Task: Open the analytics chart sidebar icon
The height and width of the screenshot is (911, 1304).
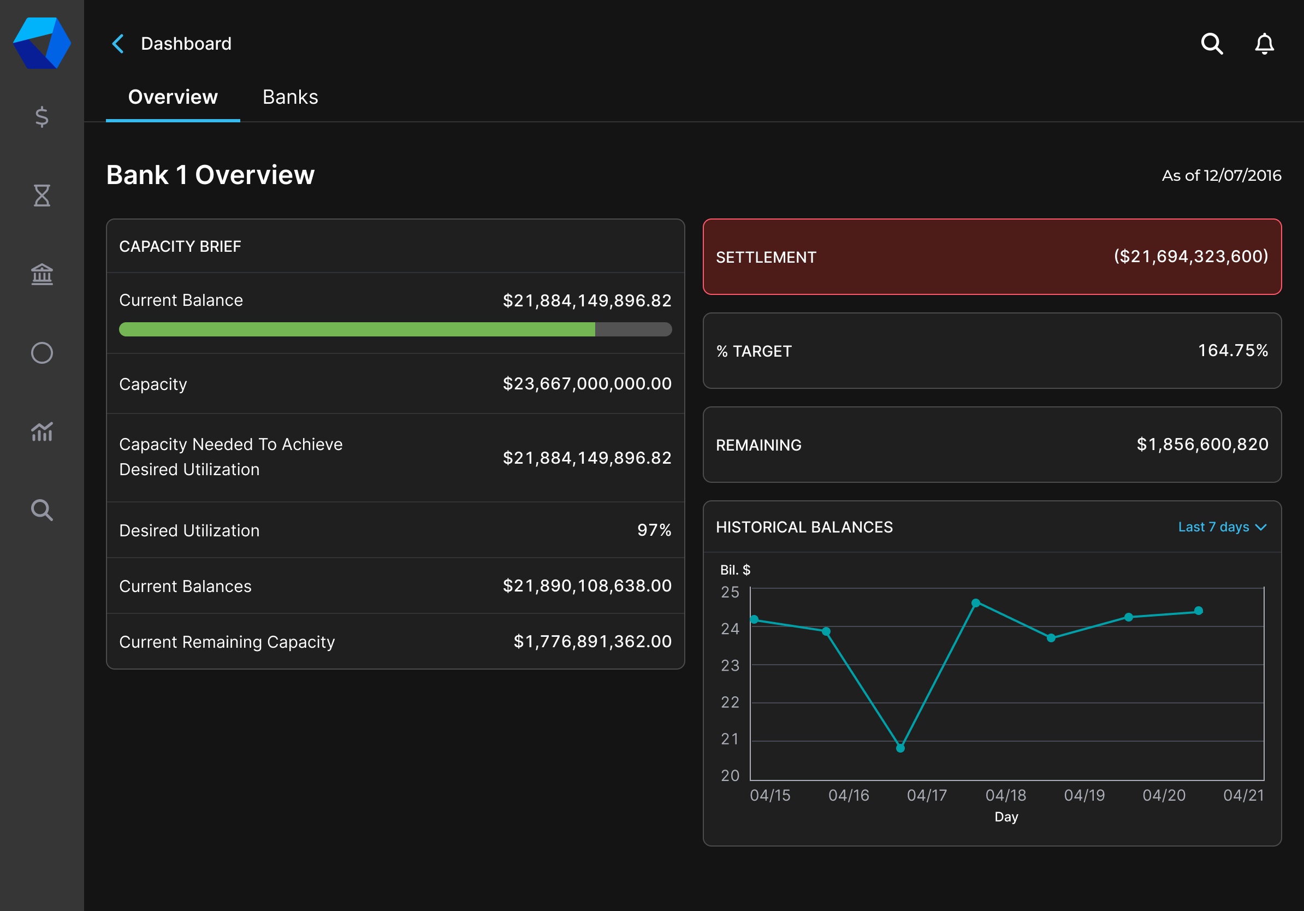Action: [x=42, y=431]
